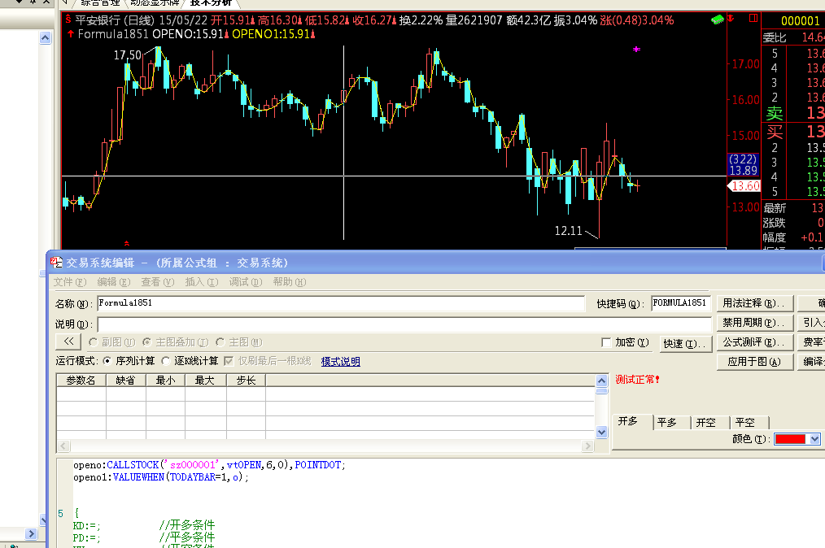Click the 最大 column header
The height and width of the screenshot is (548, 825).
click(206, 381)
